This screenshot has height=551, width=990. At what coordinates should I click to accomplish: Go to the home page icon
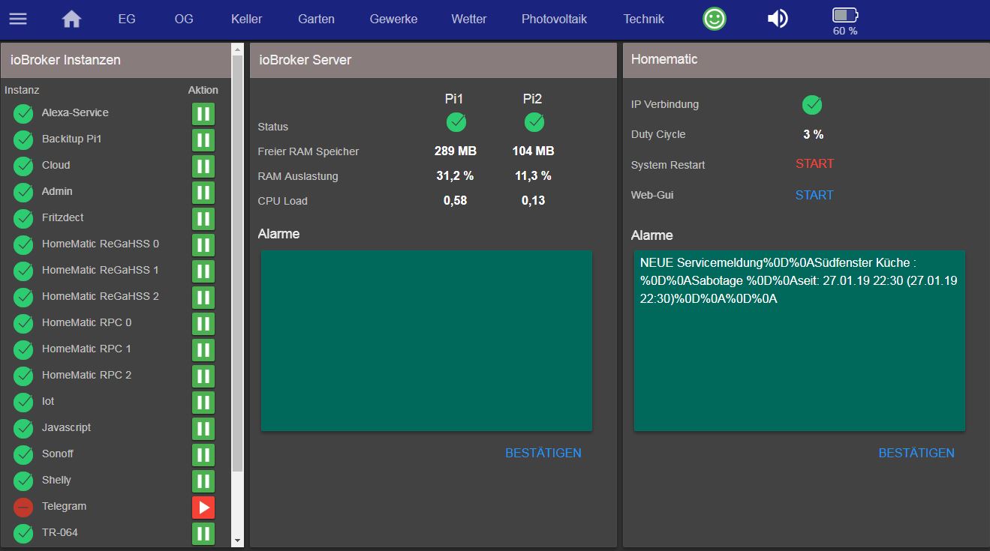click(x=71, y=19)
